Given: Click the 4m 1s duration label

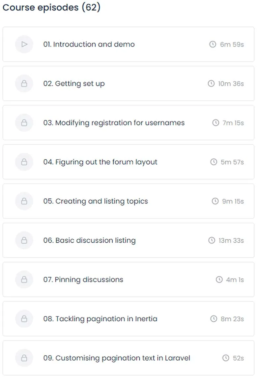Looking at the screenshot, I should tap(235, 280).
